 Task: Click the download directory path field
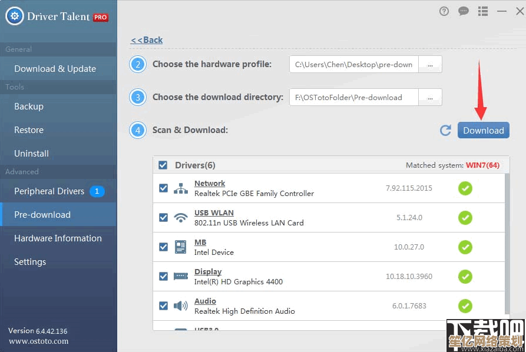353,98
